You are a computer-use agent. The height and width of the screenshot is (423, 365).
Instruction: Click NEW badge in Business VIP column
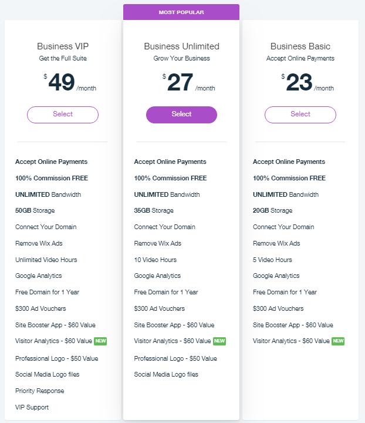tap(100, 341)
